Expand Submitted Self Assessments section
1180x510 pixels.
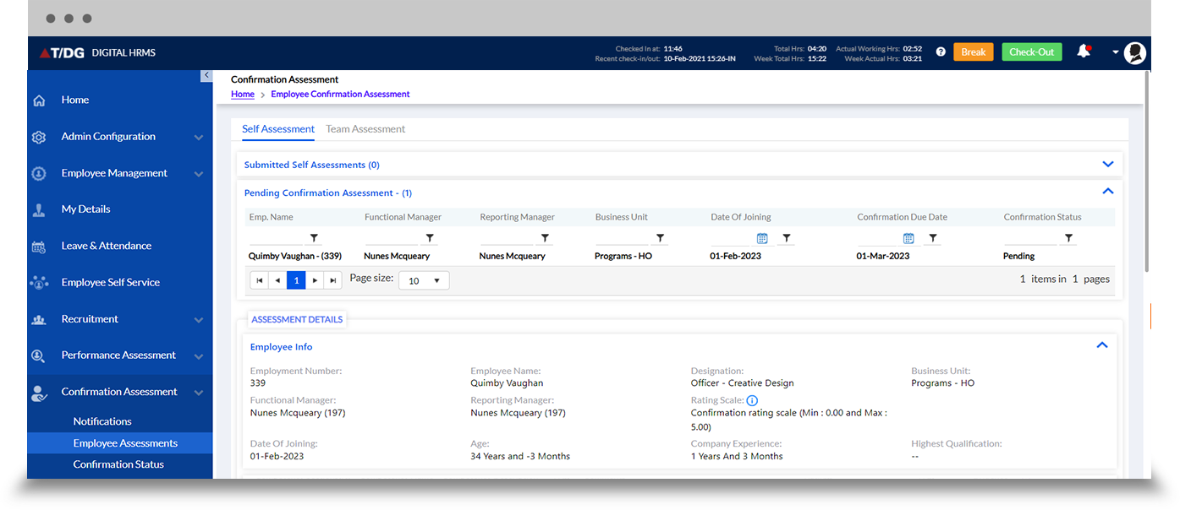(1107, 165)
